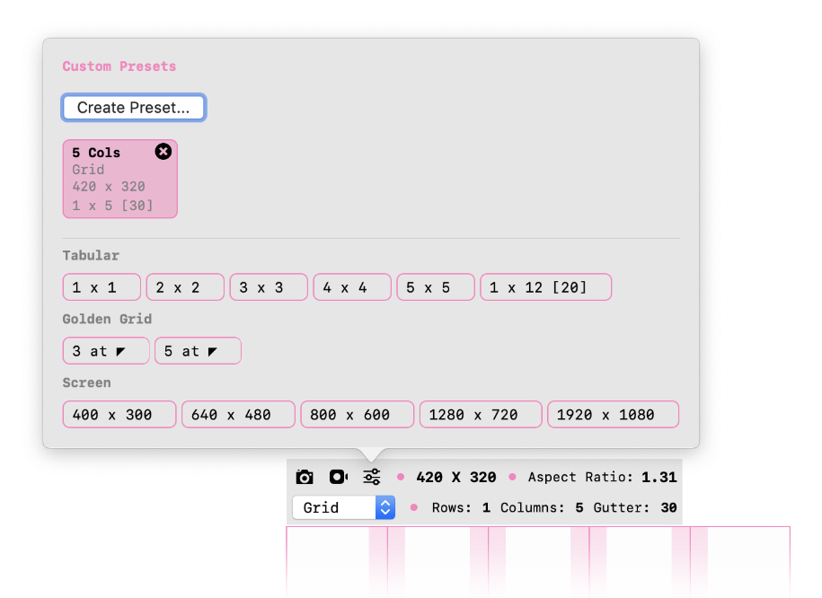The width and height of the screenshot is (822, 598).
Task: Apply the 3 at golden grid preset
Action: click(x=106, y=350)
